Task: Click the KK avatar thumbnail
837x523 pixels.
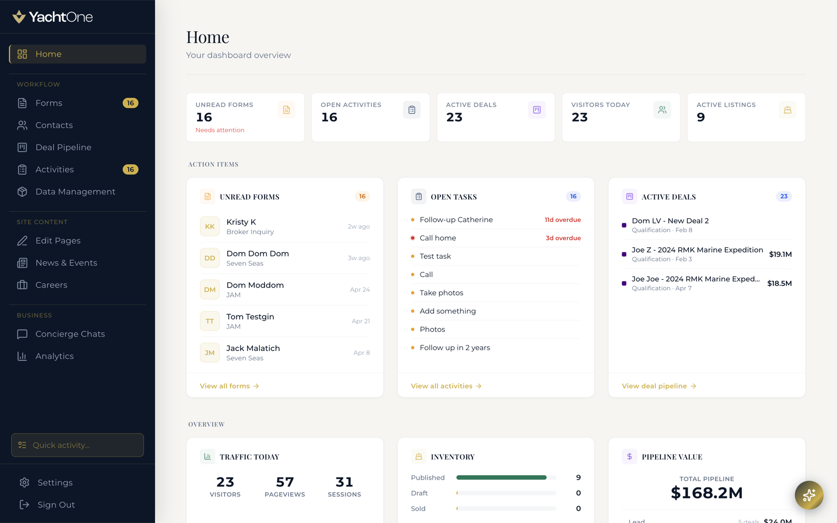Action: click(210, 226)
